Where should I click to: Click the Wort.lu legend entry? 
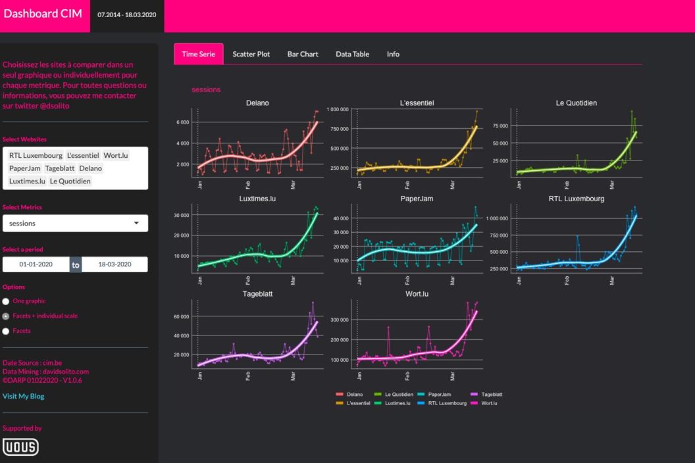tap(489, 402)
